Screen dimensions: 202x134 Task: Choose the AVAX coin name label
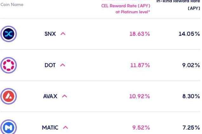(50, 96)
